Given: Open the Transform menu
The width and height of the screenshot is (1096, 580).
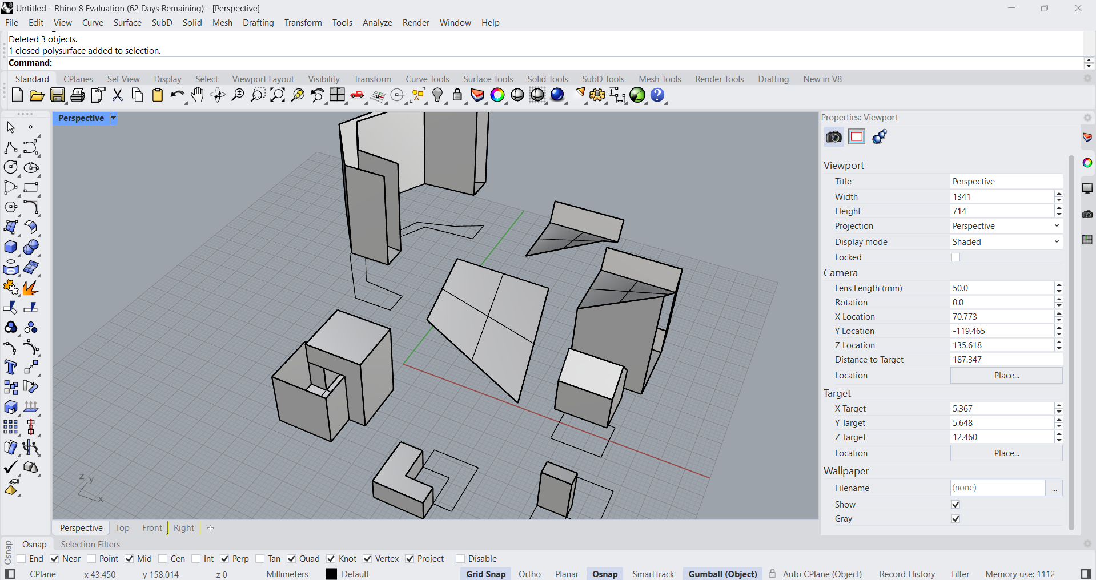Looking at the screenshot, I should click(303, 23).
